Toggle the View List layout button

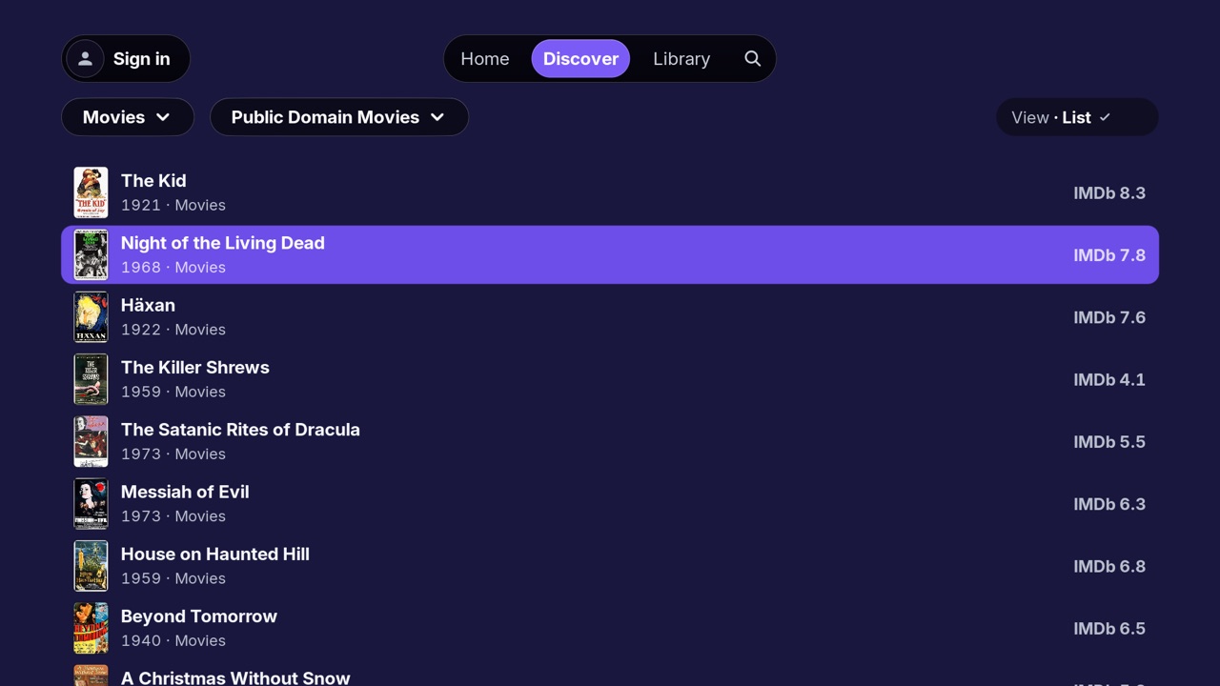(x=1077, y=117)
